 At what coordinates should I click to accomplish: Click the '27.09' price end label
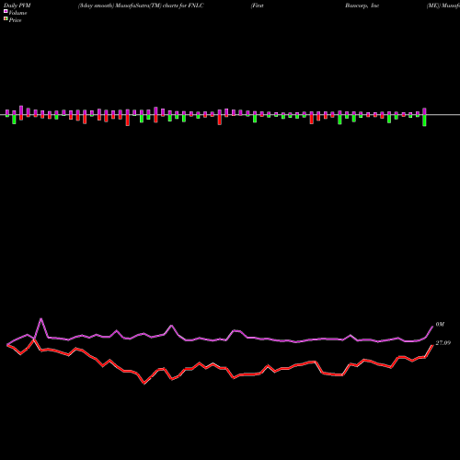(x=443, y=343)
